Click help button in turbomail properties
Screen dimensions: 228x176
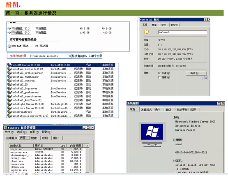click(205, 19)
